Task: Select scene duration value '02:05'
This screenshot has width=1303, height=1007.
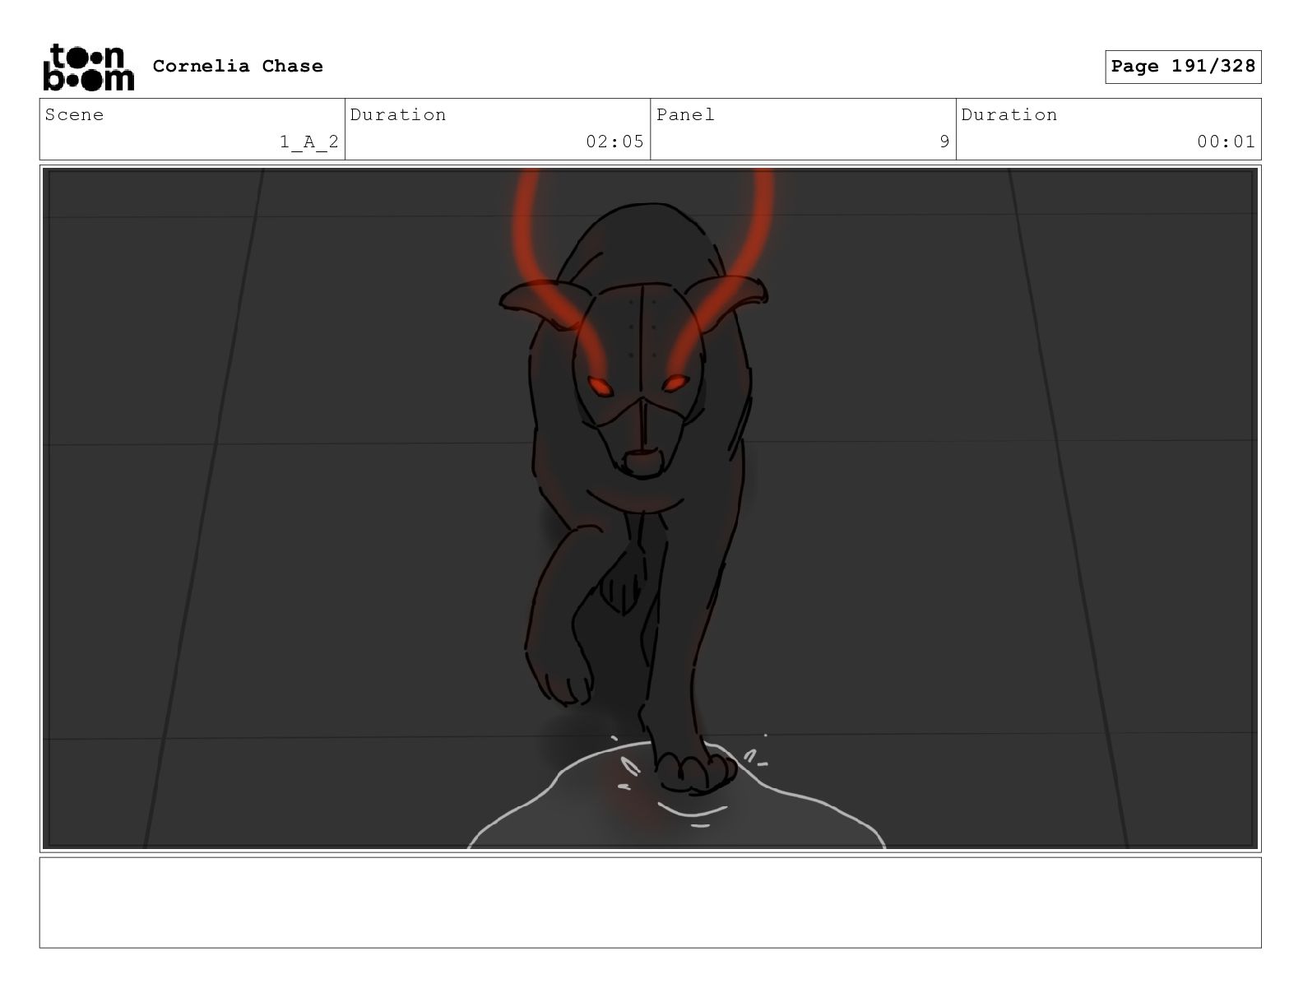Action: pyautogui.click(x=614, y=142)
